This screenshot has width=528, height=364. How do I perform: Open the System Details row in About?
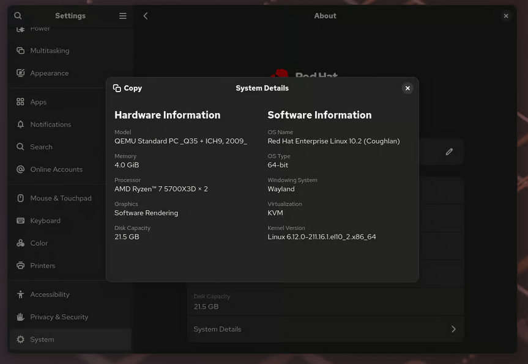coord(325,329)
